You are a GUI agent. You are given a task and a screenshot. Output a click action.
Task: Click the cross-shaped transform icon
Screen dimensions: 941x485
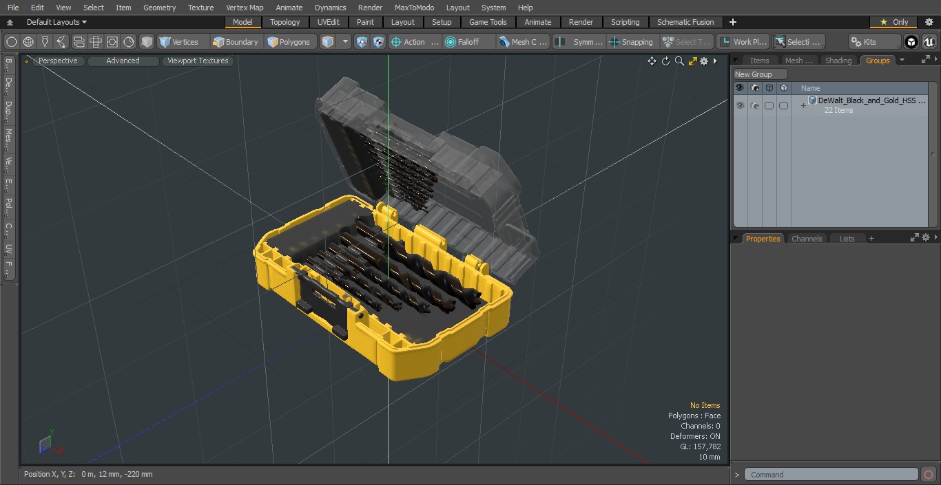[96, 42]
